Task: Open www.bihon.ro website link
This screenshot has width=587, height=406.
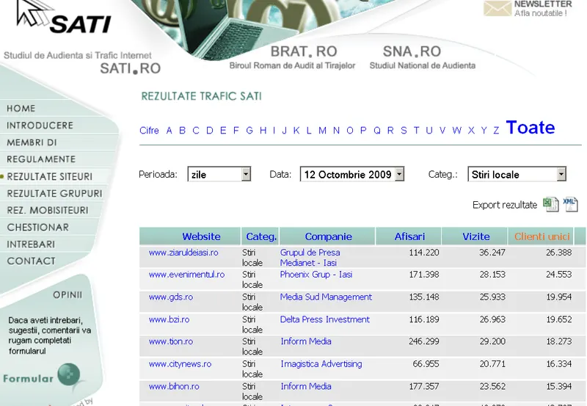Action: [174, 386]
